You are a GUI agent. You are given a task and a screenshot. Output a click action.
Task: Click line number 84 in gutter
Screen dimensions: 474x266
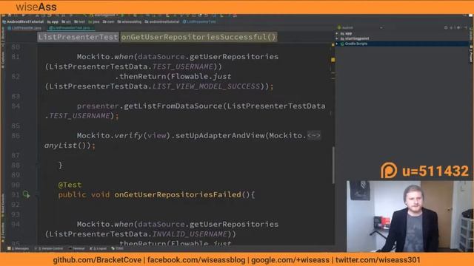(16, 106)
